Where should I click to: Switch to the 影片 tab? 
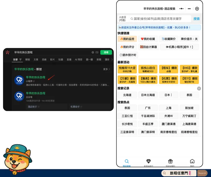(52, 60)
